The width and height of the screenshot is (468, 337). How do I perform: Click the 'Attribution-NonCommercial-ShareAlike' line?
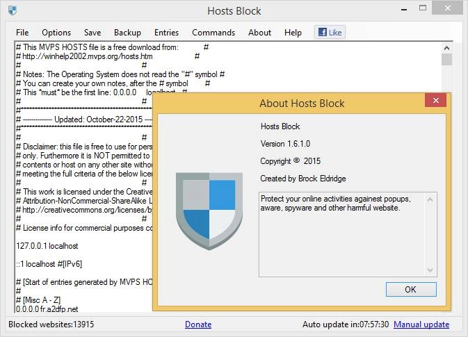point(84,201)
